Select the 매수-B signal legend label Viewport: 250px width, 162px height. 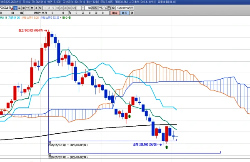point(66,17)
